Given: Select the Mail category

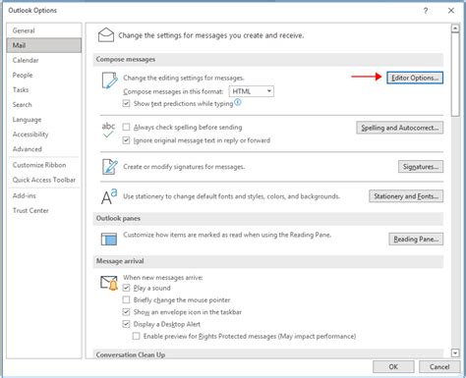Looking at the screenshot, I should [44, 45].
